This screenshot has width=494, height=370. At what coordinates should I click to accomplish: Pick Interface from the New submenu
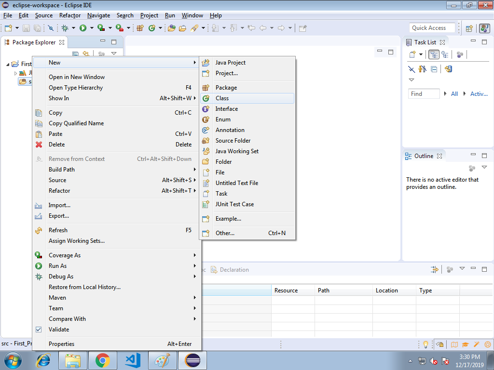(x=247, y=109)
